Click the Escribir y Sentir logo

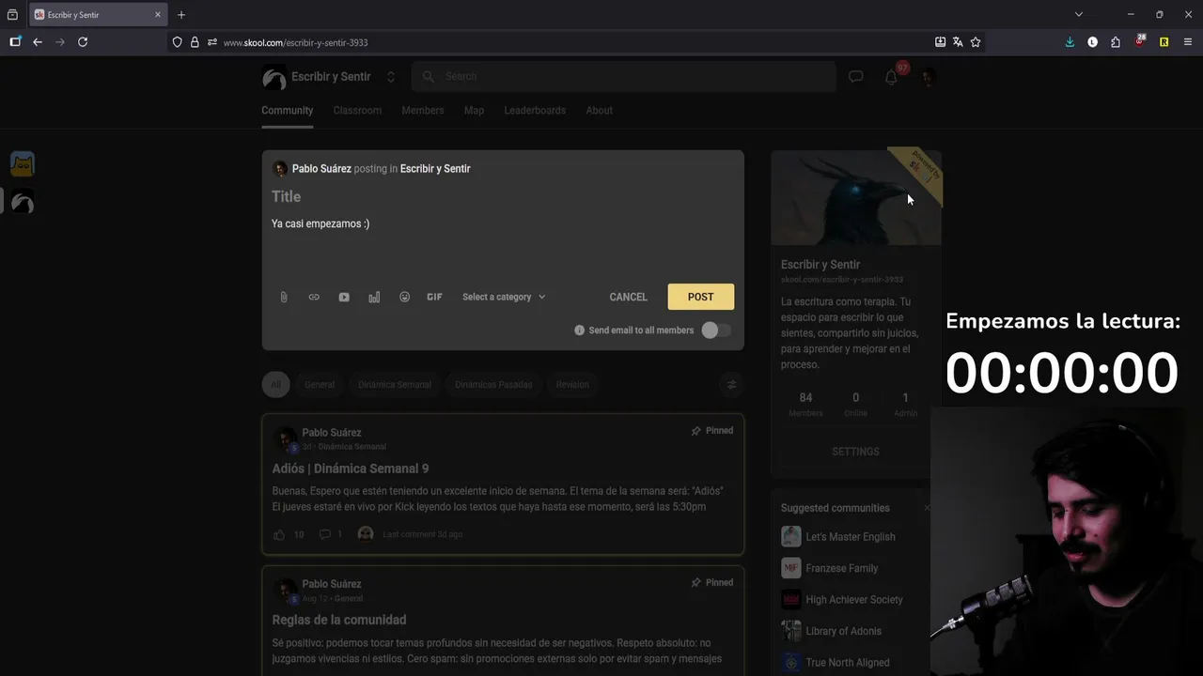pyautogui.click(x=273, y=77)
